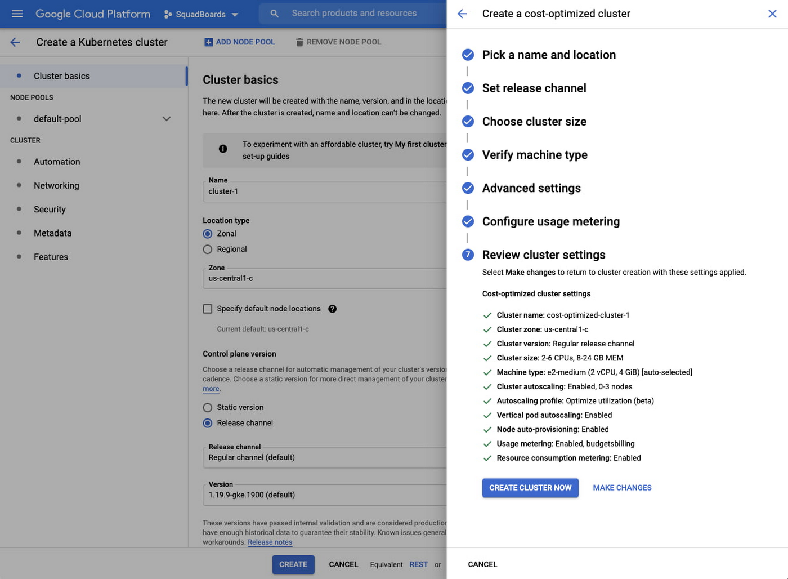Click Search products and resources field
Screen dimensions: 788x579
354,13
